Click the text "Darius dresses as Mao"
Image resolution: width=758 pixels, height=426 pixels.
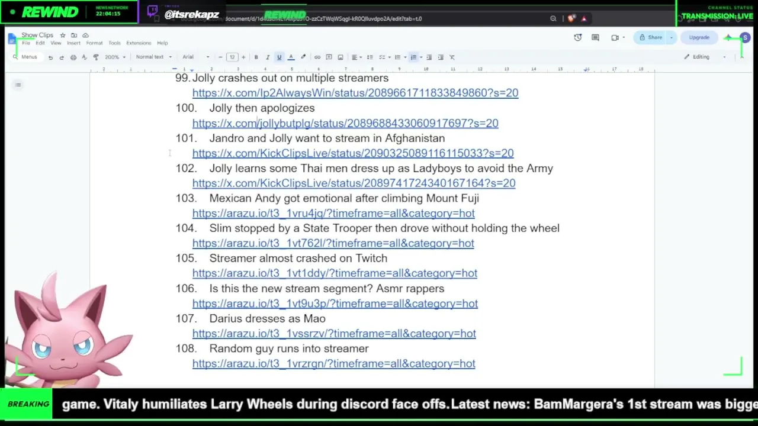(267, 318)
